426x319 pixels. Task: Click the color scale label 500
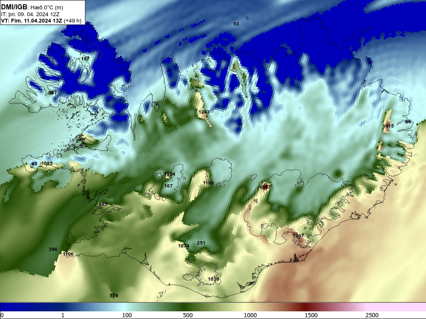(x=188, y=315)
